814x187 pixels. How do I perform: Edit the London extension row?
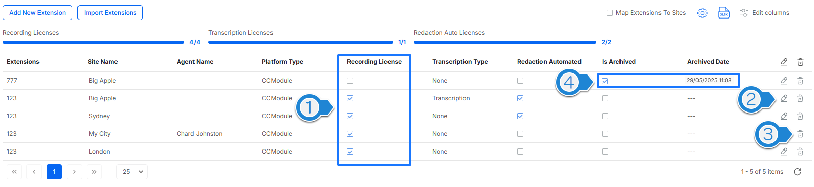tap(784, 152)
